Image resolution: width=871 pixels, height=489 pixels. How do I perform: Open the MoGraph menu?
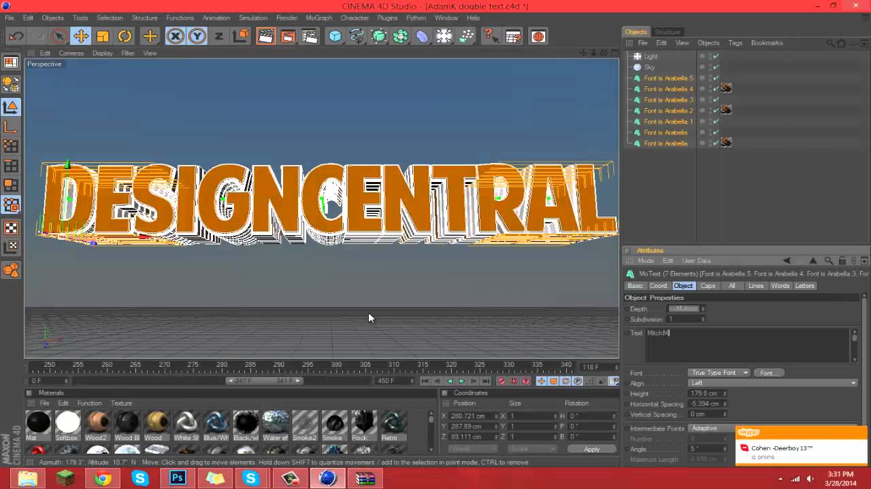[x=319, y=18]
